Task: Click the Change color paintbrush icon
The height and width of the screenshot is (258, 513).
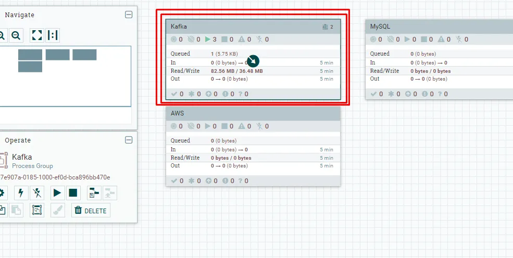Action: [58, 210]
